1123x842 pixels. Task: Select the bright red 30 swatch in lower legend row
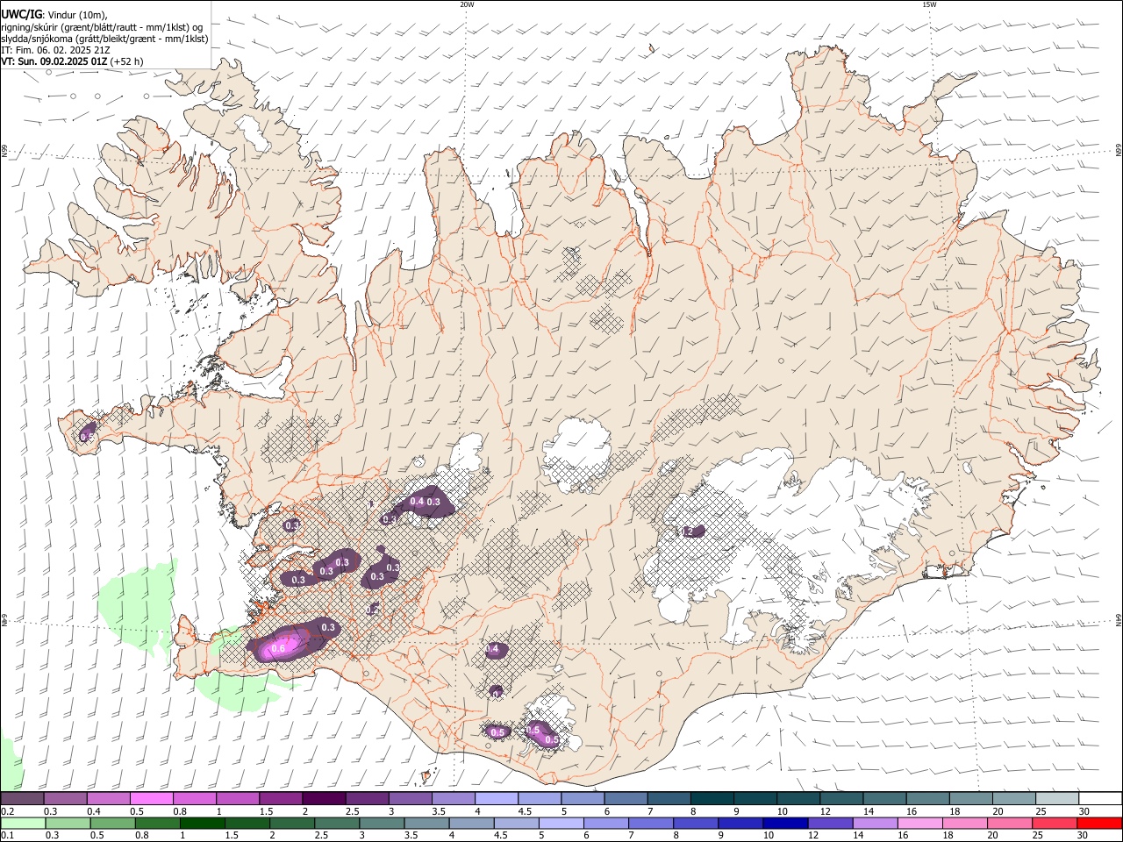(x=1100, y=824)
